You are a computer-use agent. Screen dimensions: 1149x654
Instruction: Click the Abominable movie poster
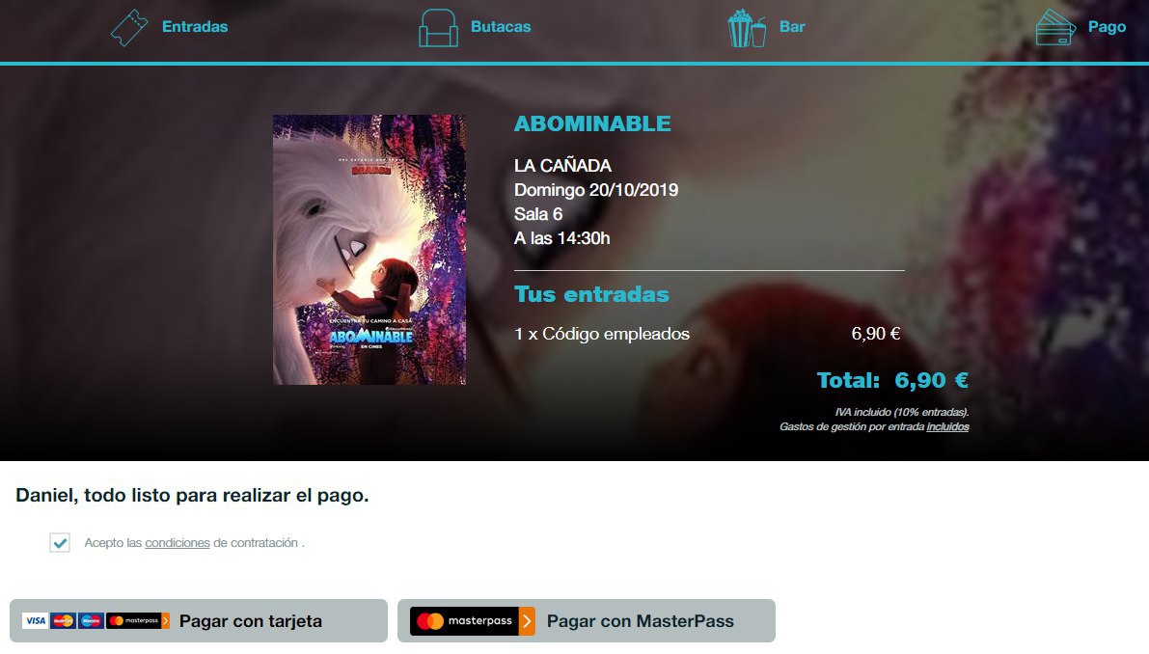click(369, 250)
